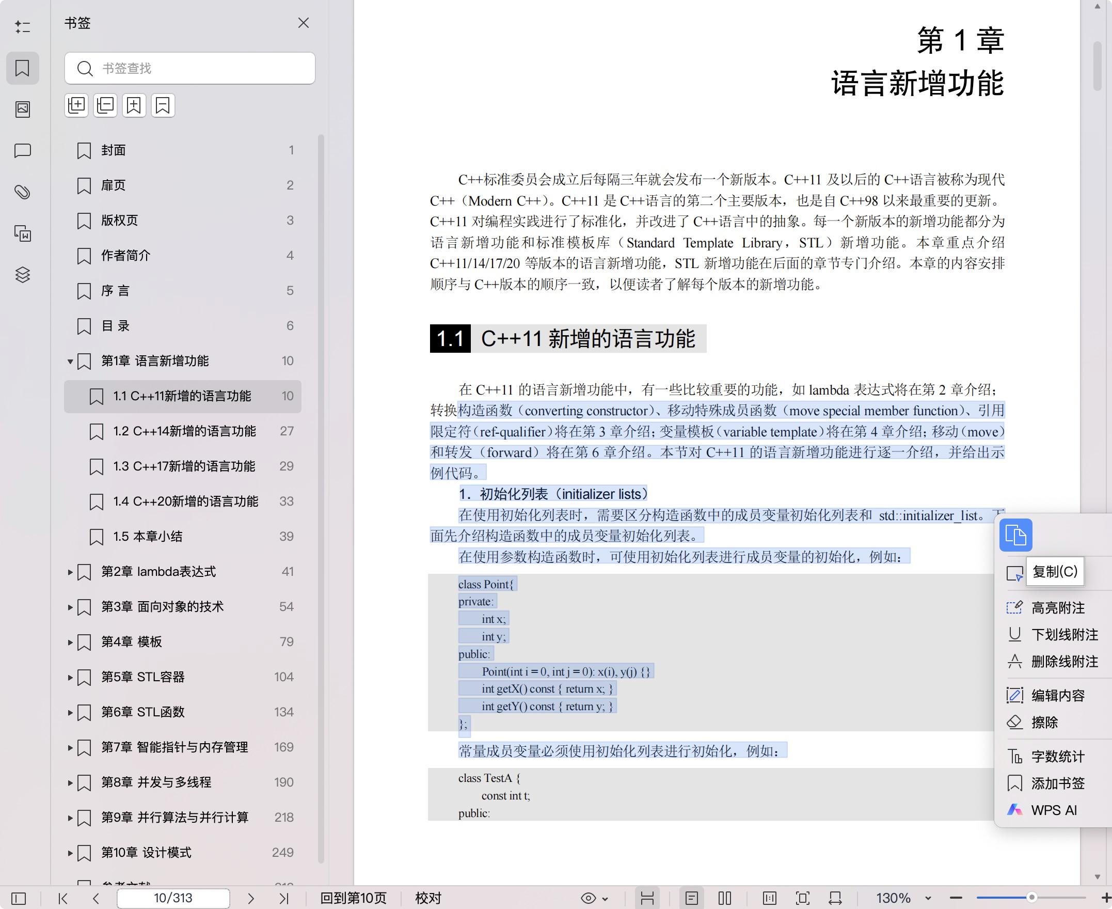
Task: Click the full screen view icon
Action: pyautogui.click(x=803, y=899)
